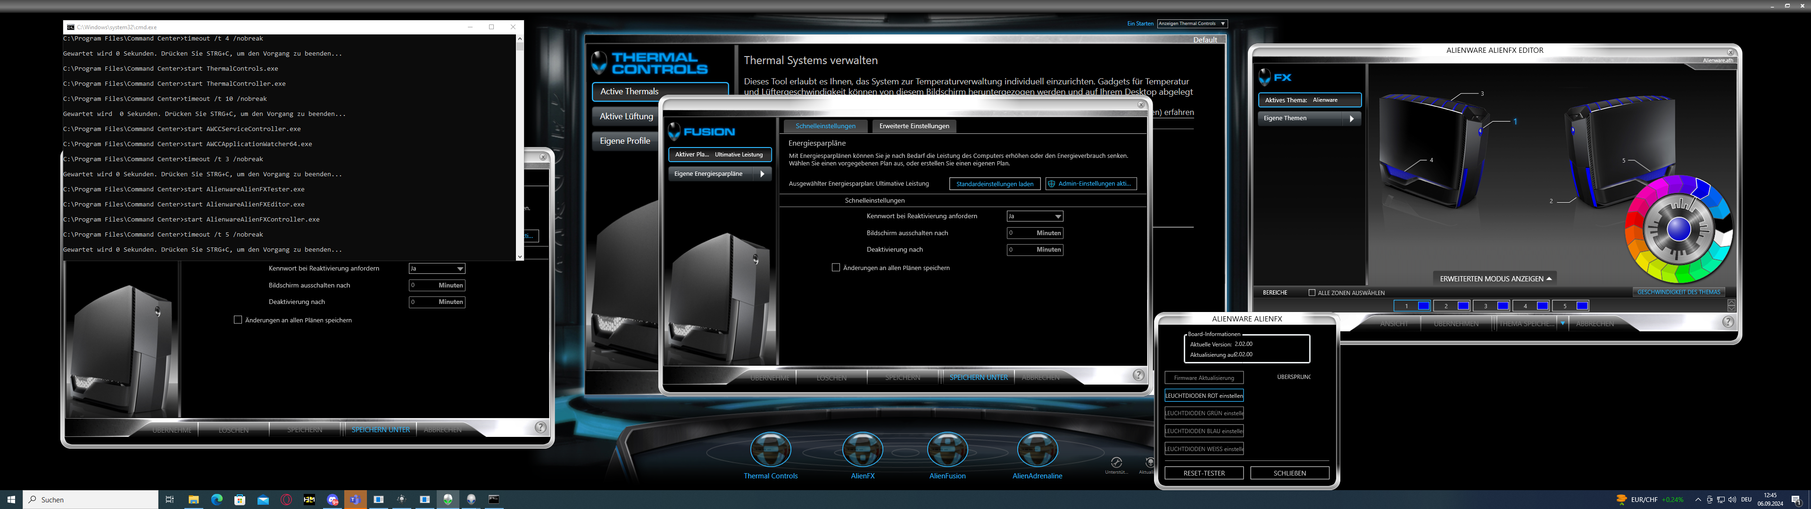
Task: Check Änderungen an allen Plänen speichern in background Fusion
Action: (x=238, y=320)
